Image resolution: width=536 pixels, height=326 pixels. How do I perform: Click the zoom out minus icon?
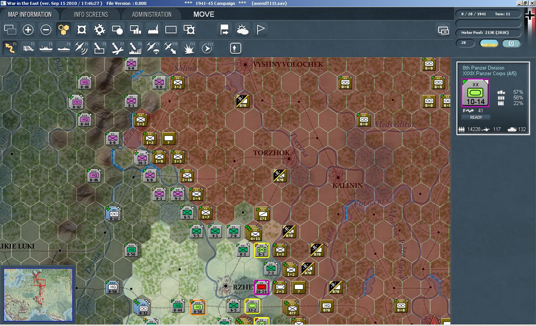tap(46, 30)
